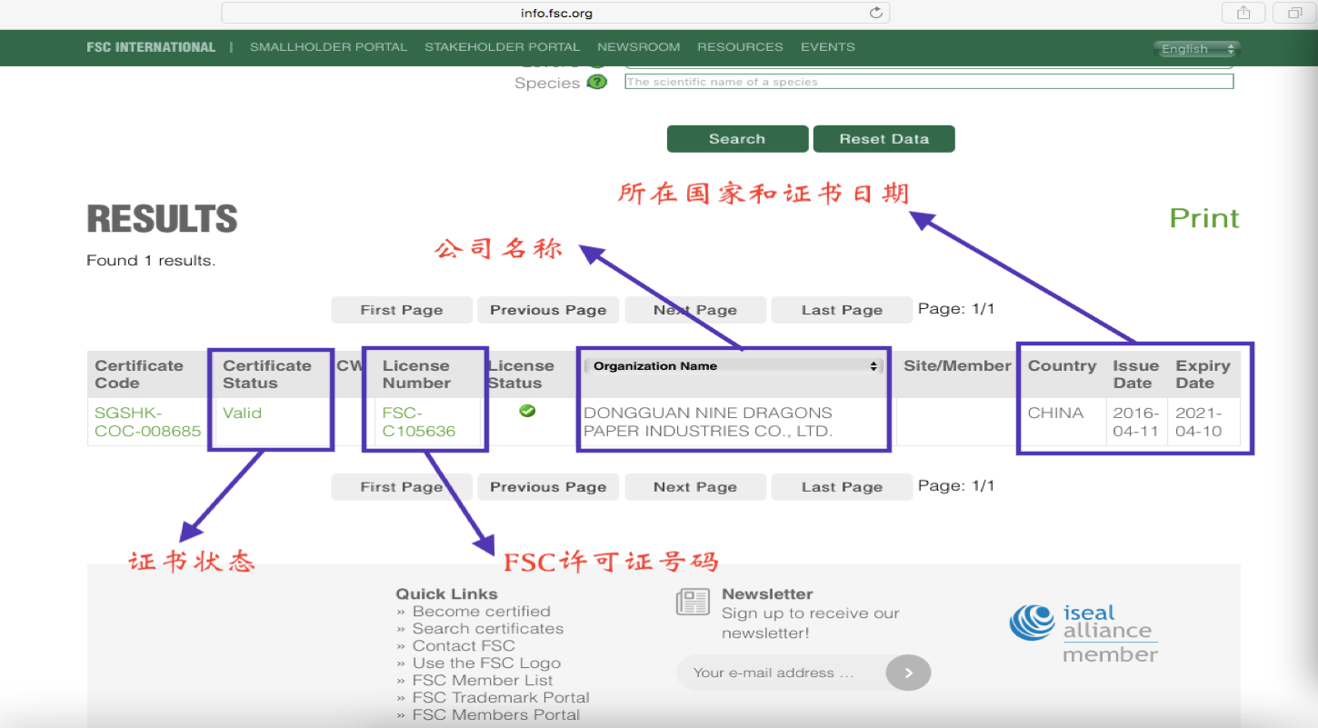1318x728 pixels.
Task: Click the newsletter newspaper icon
Action: pos(693,602)
